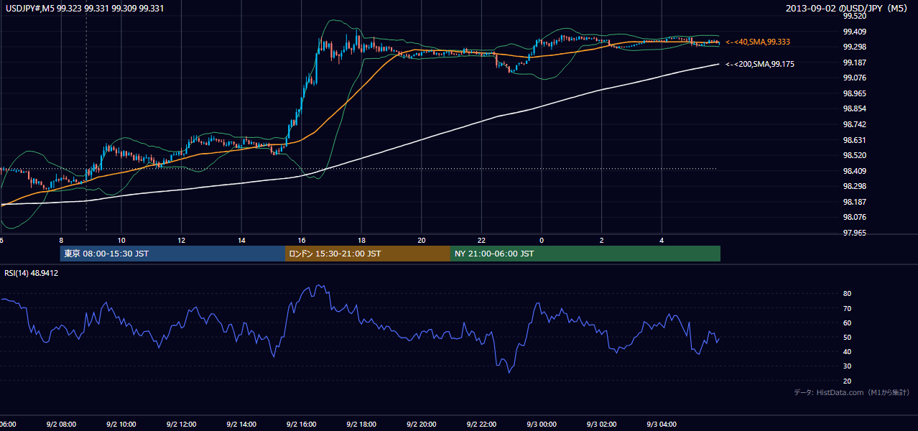Click RSI axis level 80
Screen dimensions: 918x431
[847, 294]
